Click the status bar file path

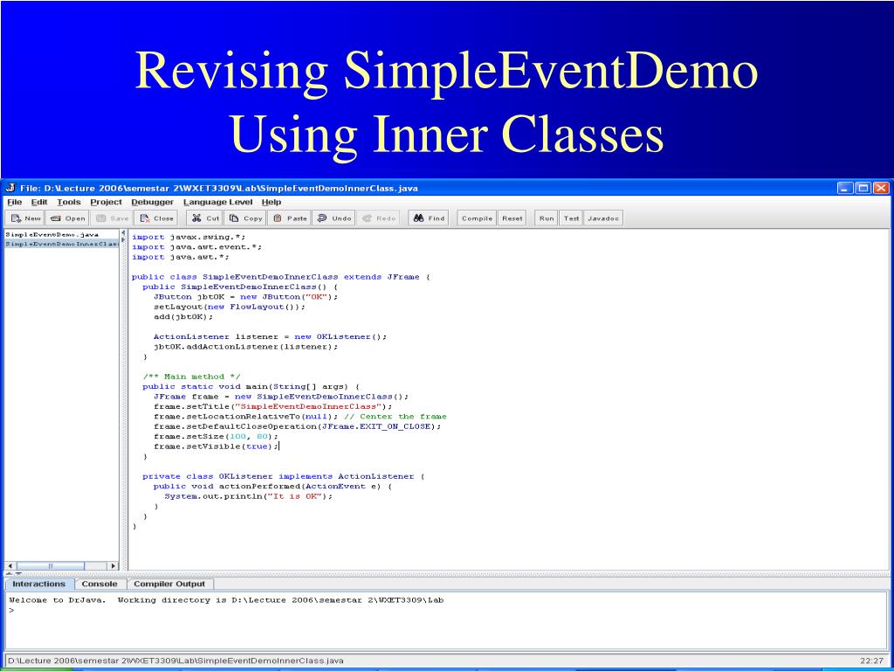pos(175,661)
